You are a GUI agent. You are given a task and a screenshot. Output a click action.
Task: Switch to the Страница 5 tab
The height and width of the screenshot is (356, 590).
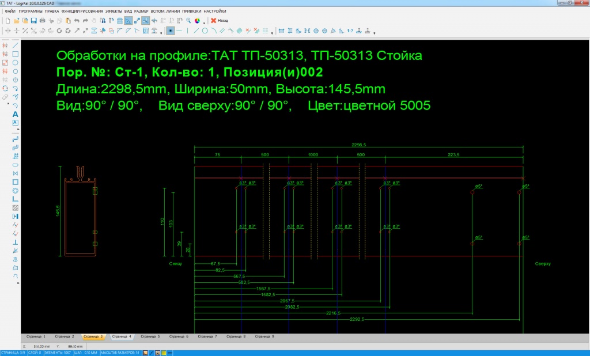pyautogui.click(x=150, y=336)
